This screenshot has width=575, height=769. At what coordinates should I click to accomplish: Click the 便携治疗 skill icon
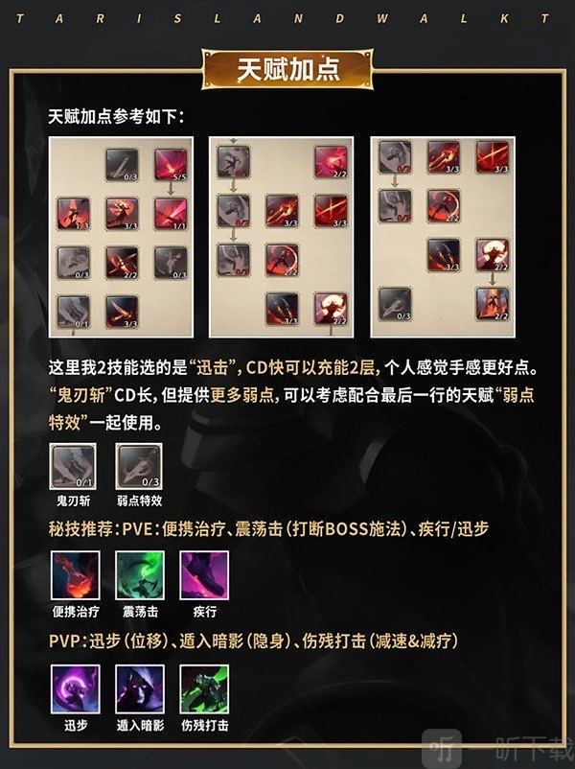[76, 575]
